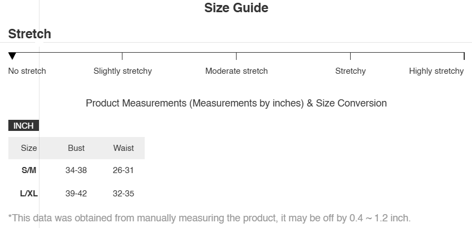472x228 pixels.
Task: Click the Stretch section heading
Action: [29, 34]
